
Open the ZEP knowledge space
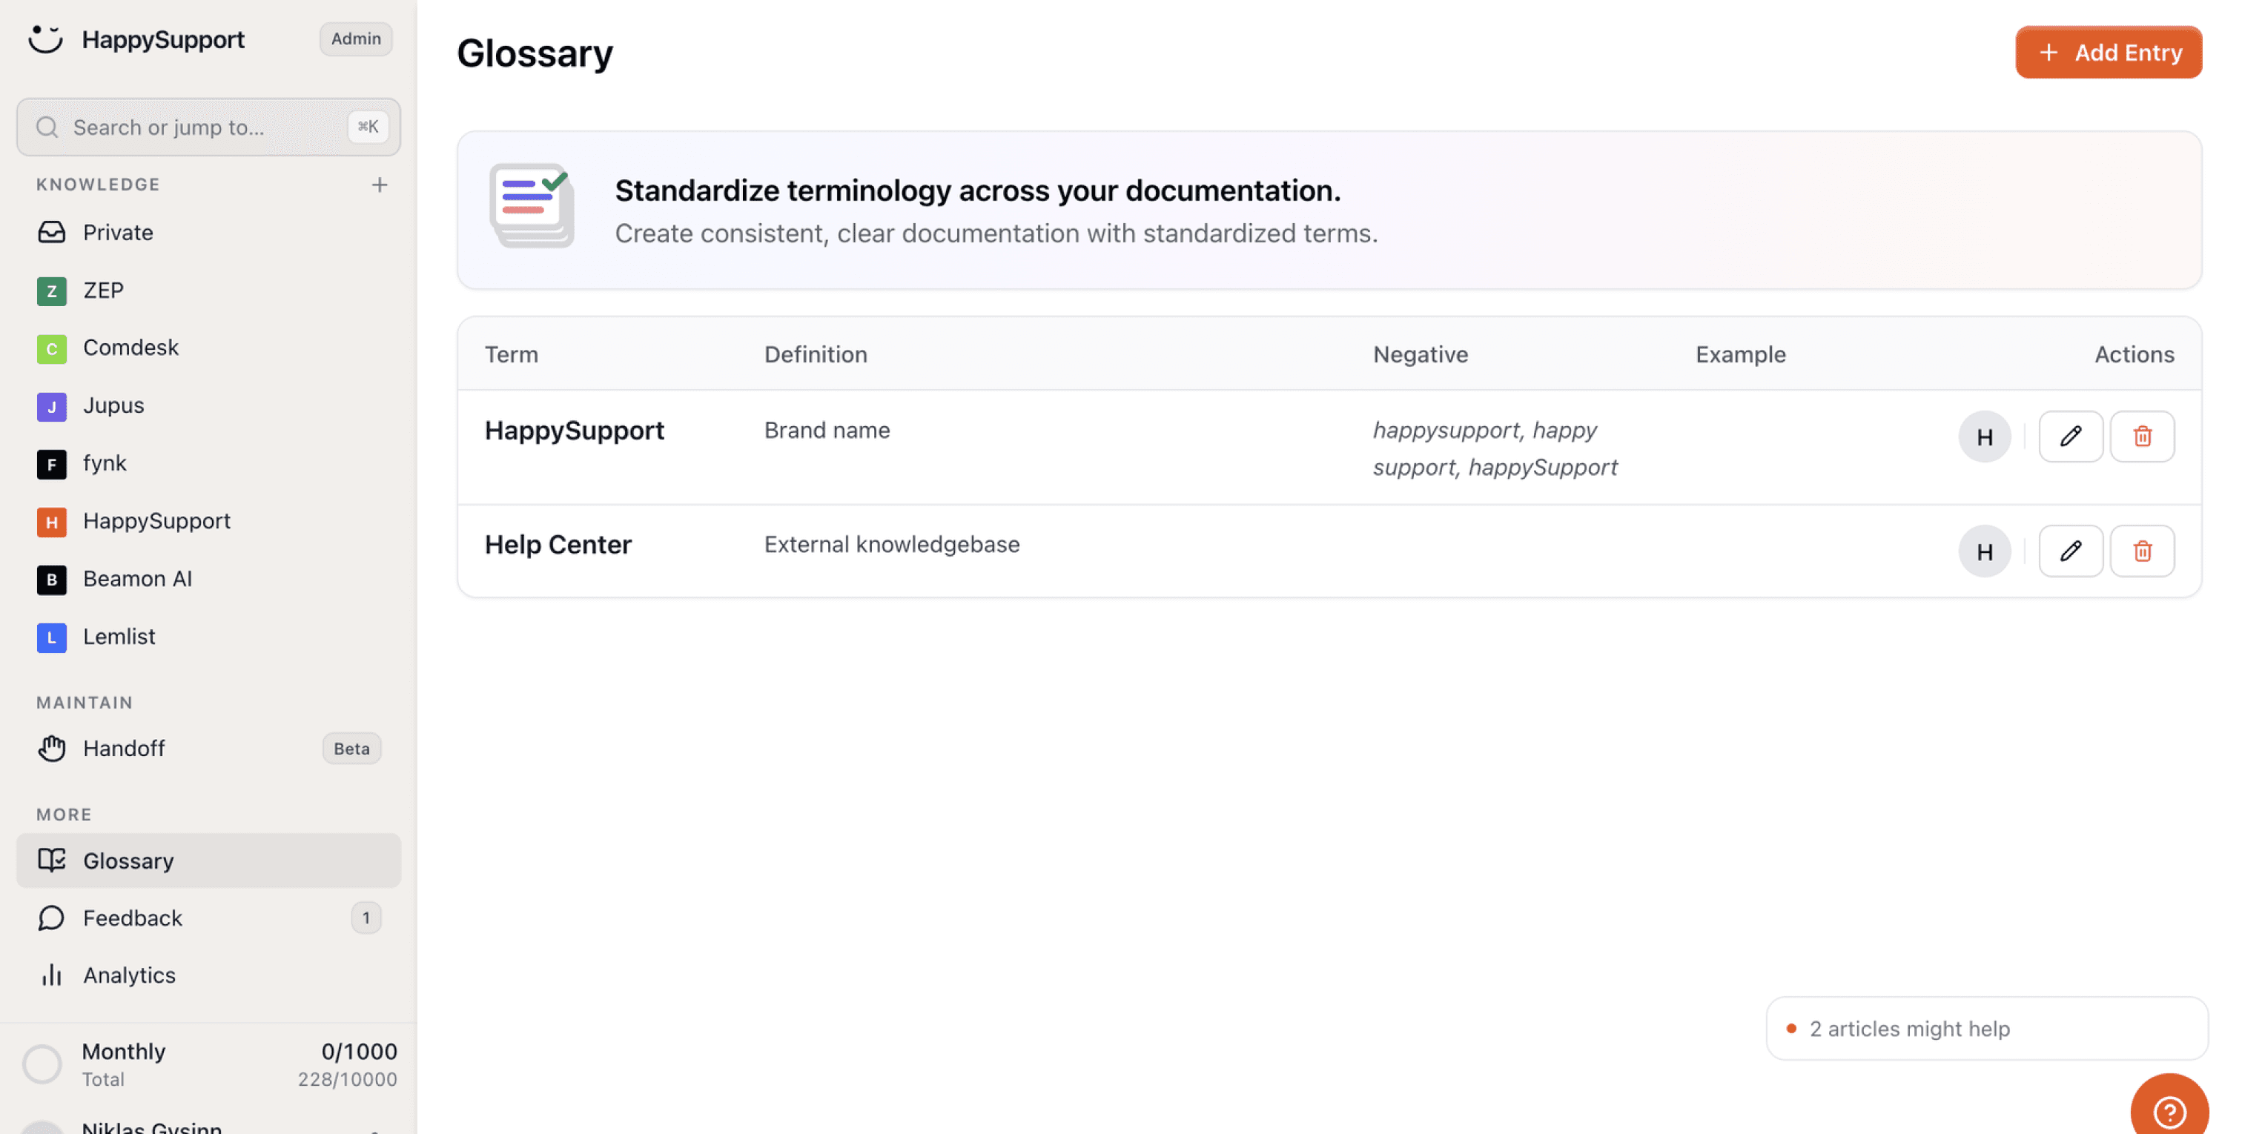pyautogui.click(x=208, y=291)
